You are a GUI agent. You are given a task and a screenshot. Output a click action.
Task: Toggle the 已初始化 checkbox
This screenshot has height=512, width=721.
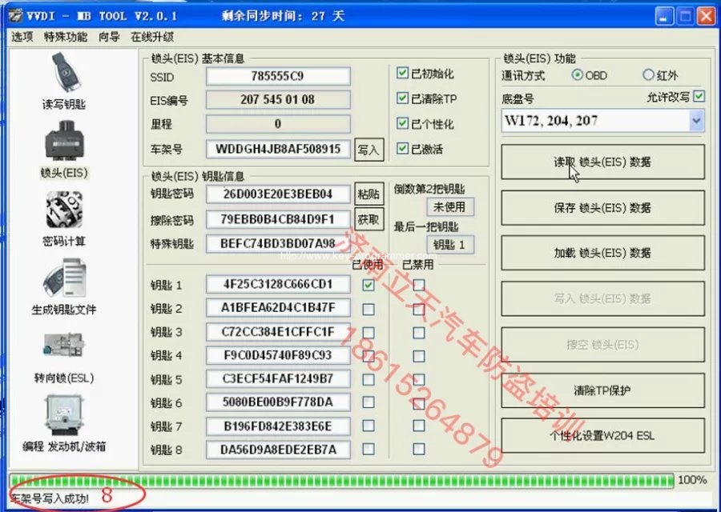click(402, 73)
